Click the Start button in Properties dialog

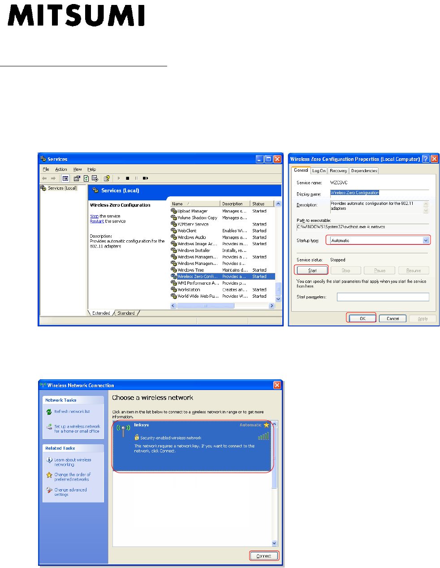click(312, 270)
